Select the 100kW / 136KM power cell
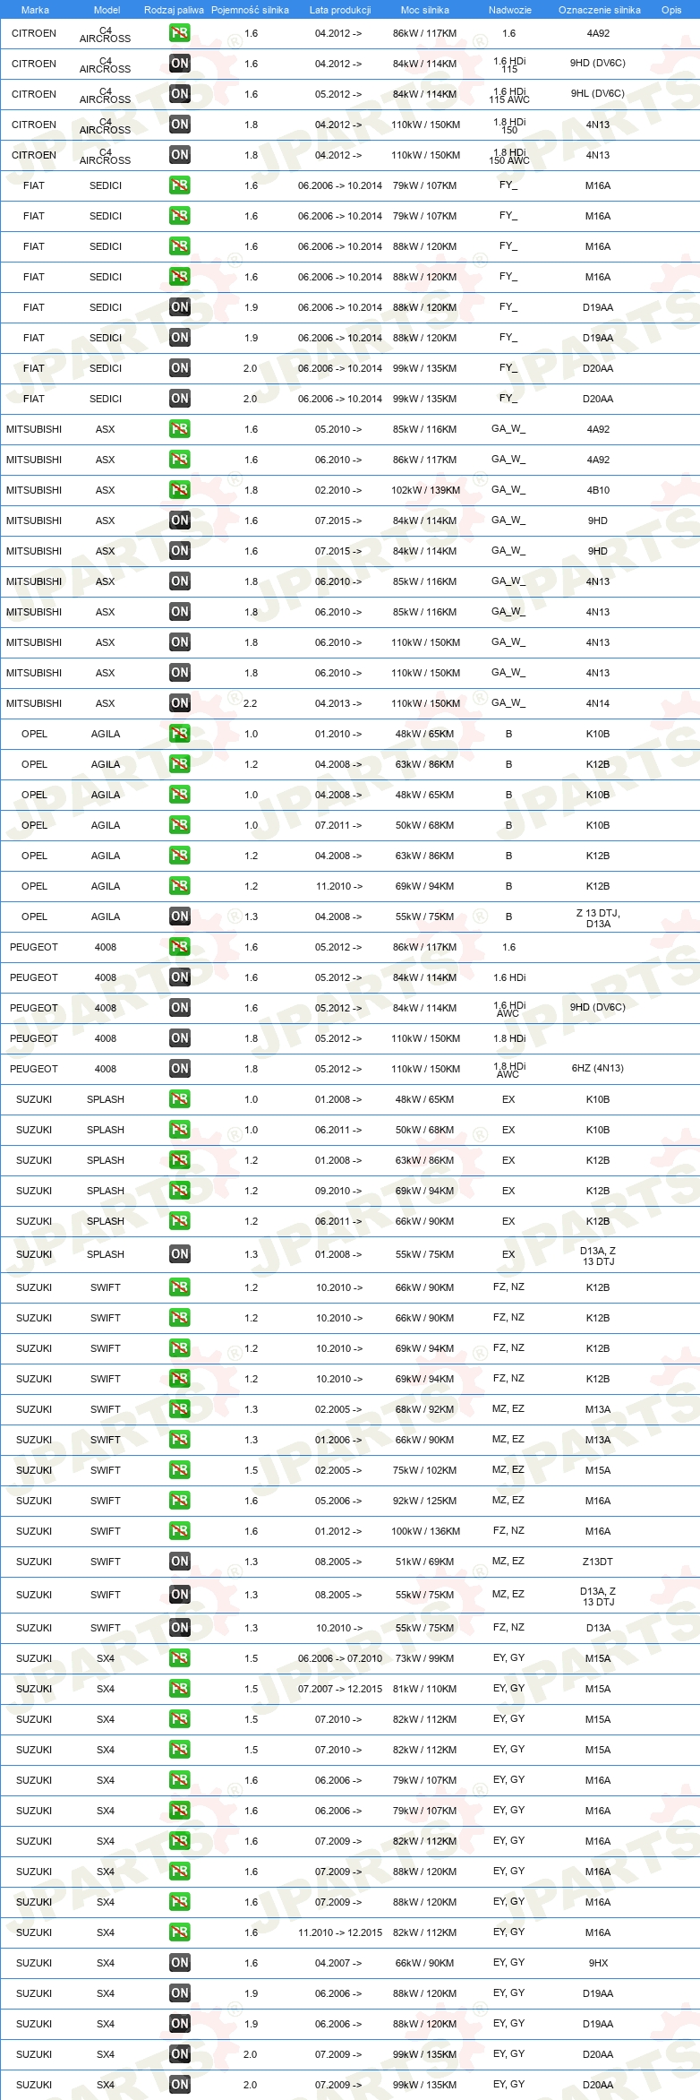This screenshot has width=700, height=2100. pos(425,1531)
